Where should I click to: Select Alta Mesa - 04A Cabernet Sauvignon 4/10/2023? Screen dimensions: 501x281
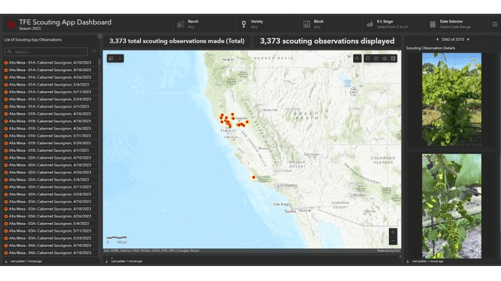[x=50, y=246]
